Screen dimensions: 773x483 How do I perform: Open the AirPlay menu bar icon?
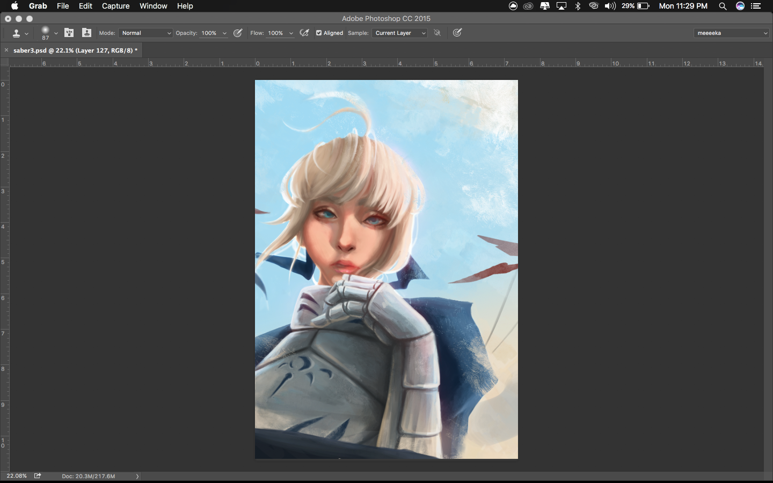pyautogui.click(x=561, y=6)
